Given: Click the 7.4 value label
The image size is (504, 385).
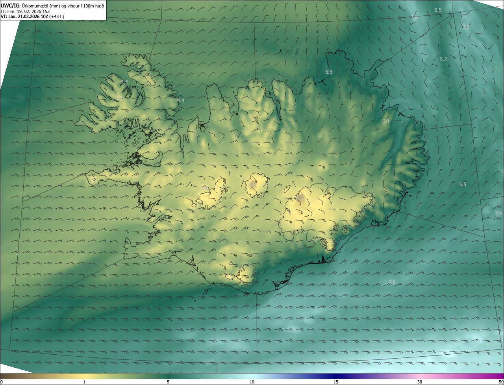Looking at the screenshot, I should tap(498, 213).
